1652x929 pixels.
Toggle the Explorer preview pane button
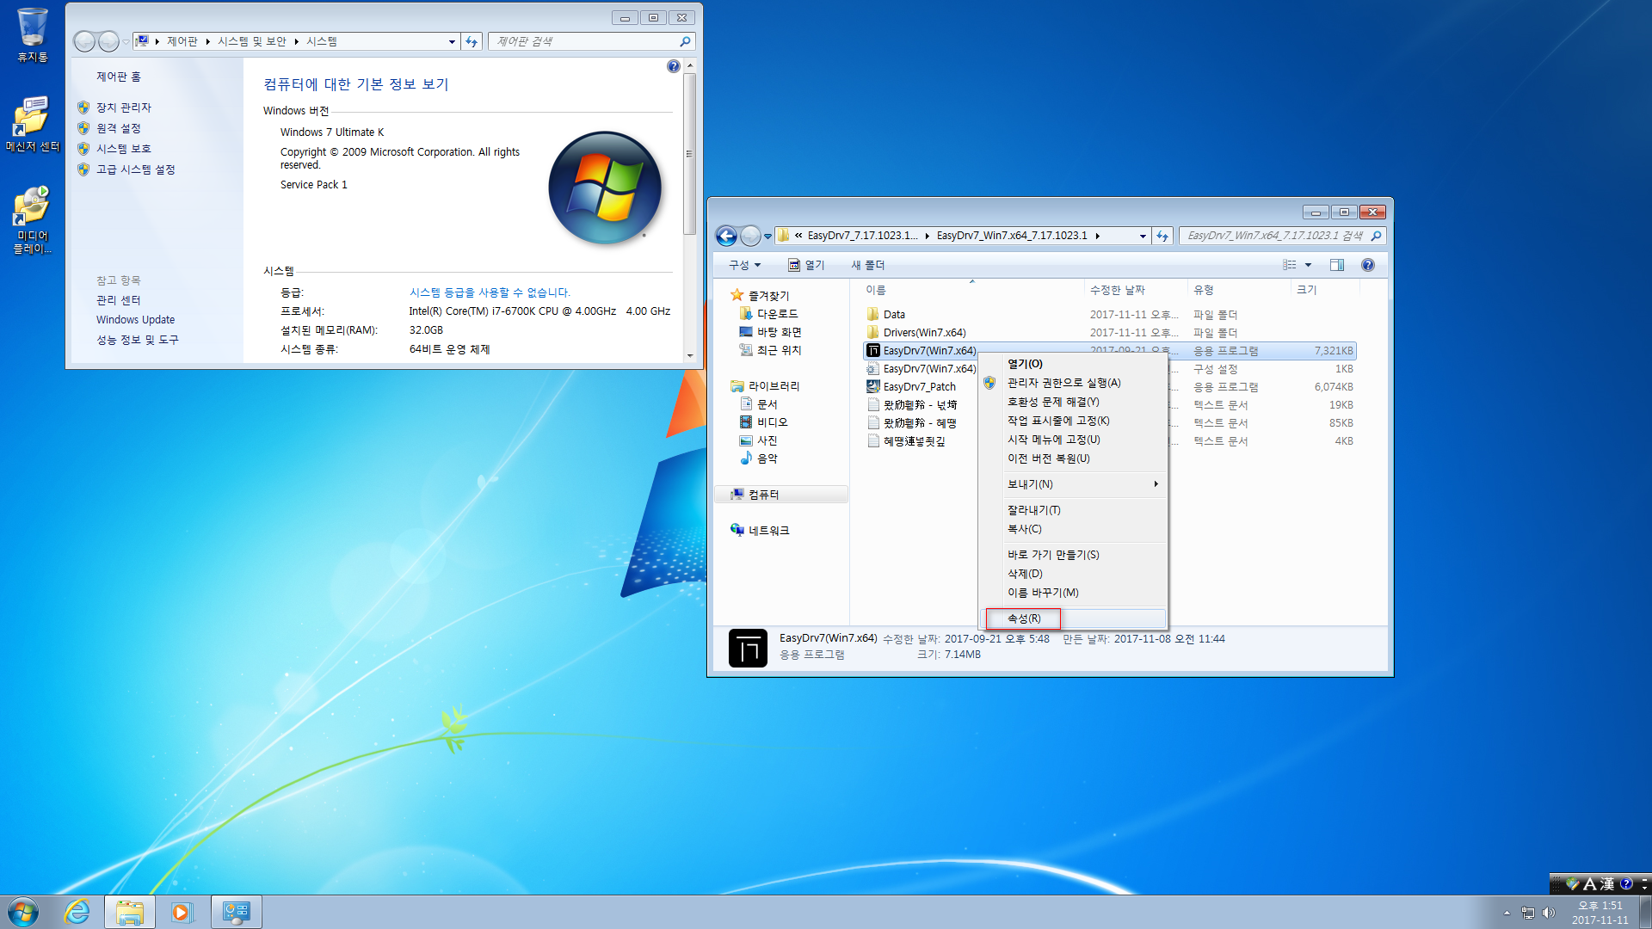point(1336,265)
